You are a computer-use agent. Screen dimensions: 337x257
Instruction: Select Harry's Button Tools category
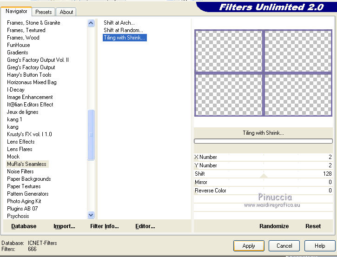[29, 75]
